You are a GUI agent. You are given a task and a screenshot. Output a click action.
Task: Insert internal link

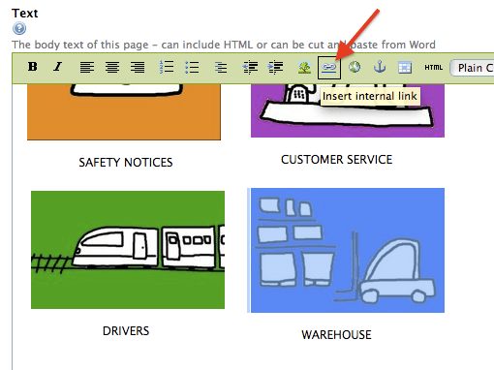[329, 67]
